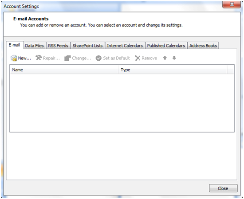Image resolution: width=244 pixels, height=199 pixels.
Task: Click the Set as Default checkmark icon
Action: click(98, 58)
